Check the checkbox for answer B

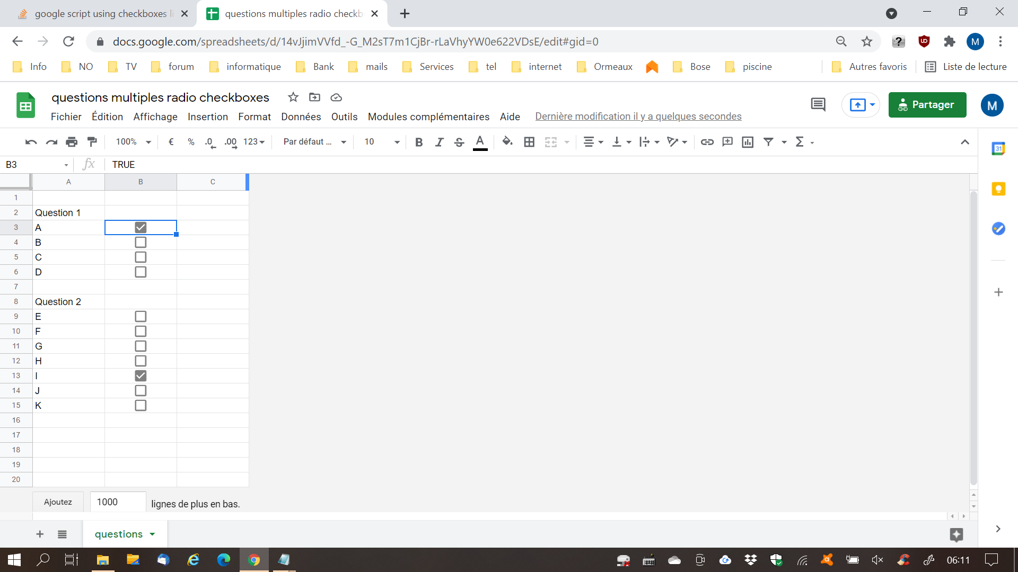[141, 242]
